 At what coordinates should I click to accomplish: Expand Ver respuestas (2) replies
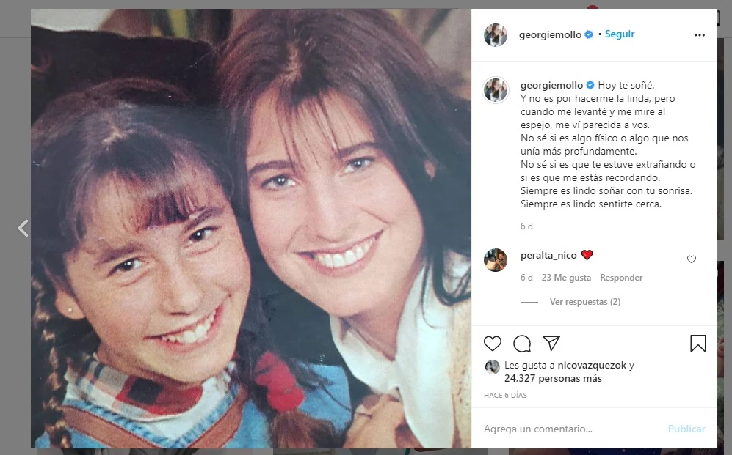pyautogui.click(x=584, y=302)
